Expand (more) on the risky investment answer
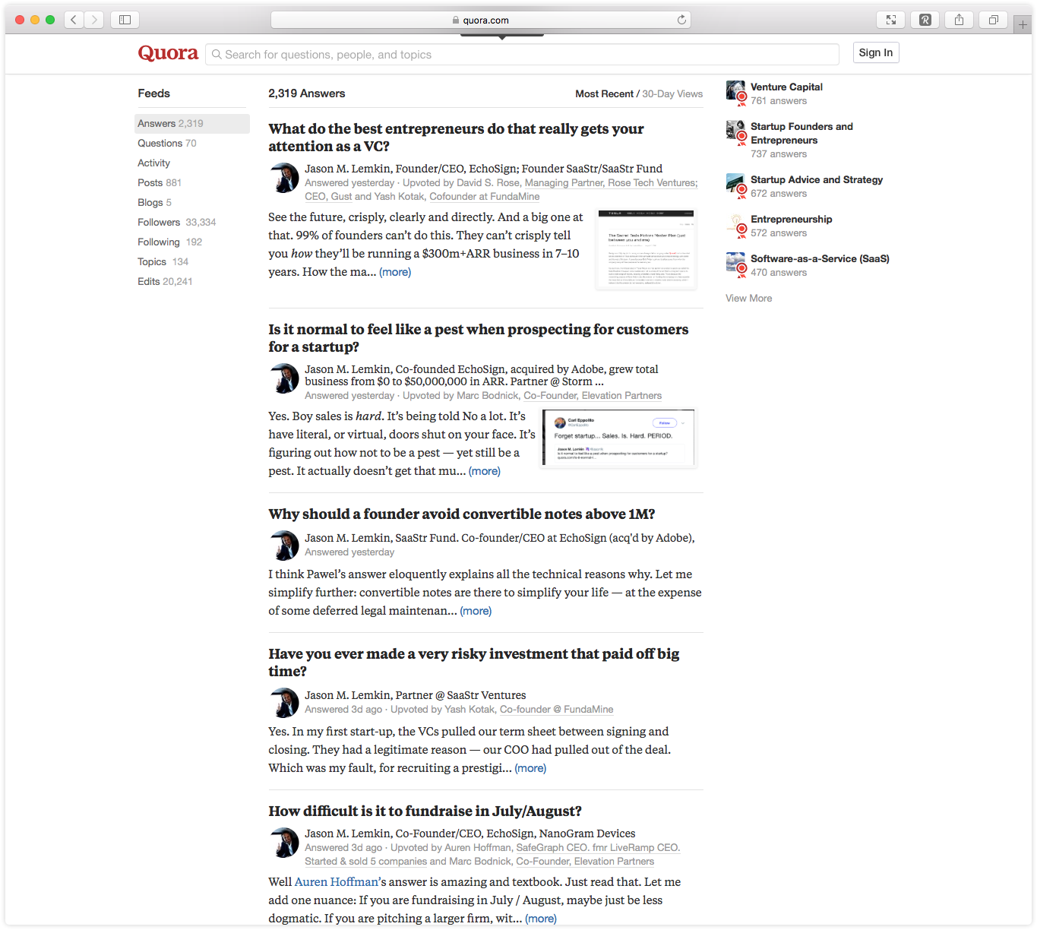 530,768
